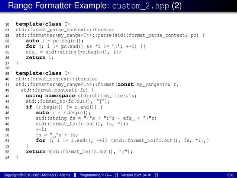Click 'return std::format_to(fc.out(), "]");' line
The width and height of the screenshot is (237, 178).
[79, 152]
